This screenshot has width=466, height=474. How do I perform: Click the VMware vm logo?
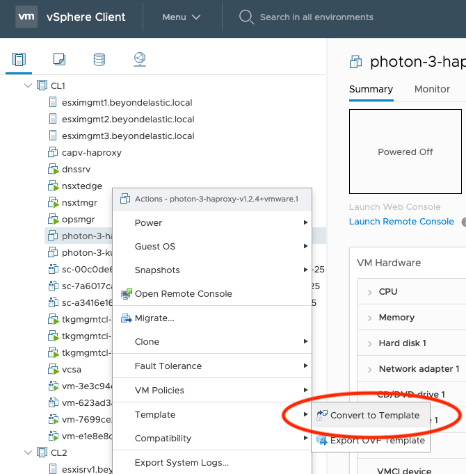click(26, 17)
